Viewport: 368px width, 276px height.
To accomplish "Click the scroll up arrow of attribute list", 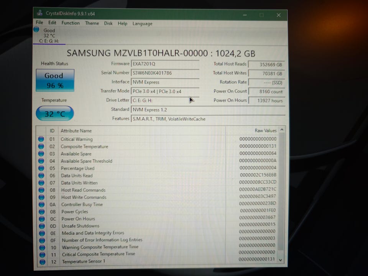I will coord(282,130).
